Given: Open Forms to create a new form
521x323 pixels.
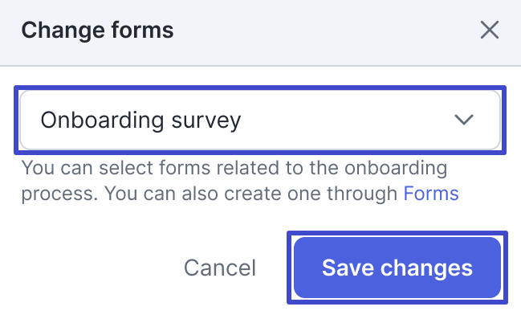Looking at the screenshot, I should tap(431, 194).
